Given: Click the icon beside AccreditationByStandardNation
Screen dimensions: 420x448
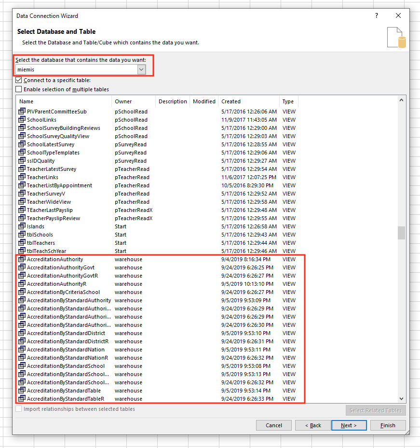Looking at the screenshot, I should click(x=22, y=350).
